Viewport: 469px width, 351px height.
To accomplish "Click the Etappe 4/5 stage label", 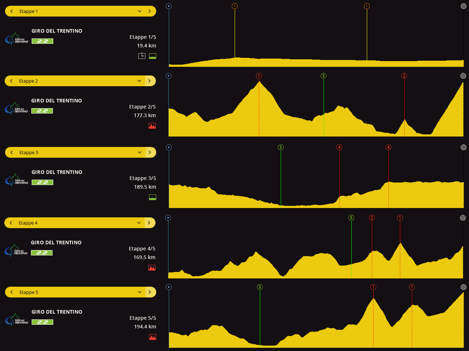I will pyautogui.click(x=142, y=249).
